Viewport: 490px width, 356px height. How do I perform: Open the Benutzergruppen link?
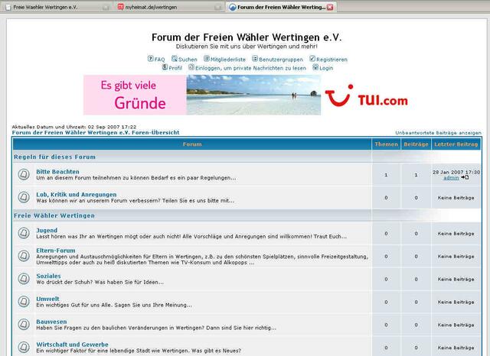coord(281,60)
